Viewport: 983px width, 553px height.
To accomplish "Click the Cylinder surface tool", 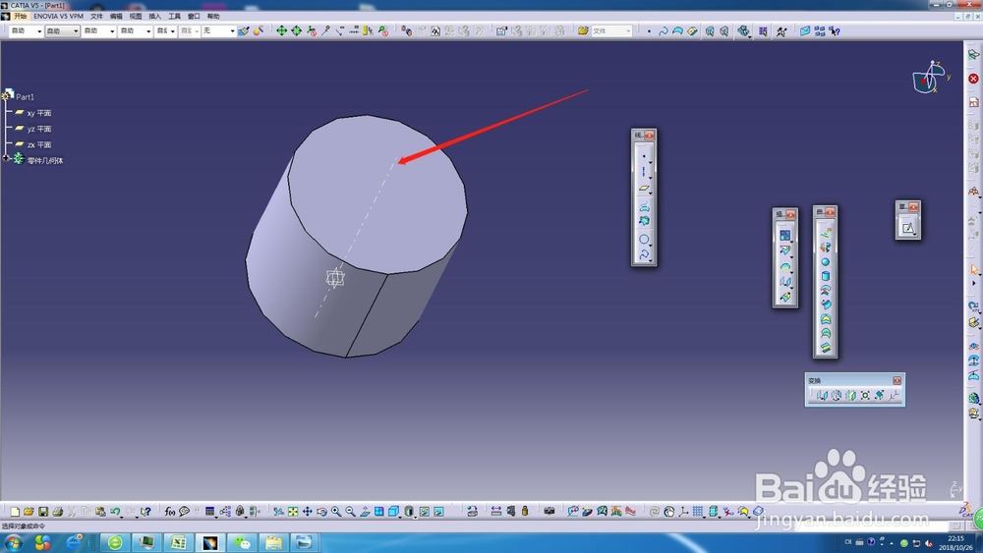I will (x=825, y=276).
